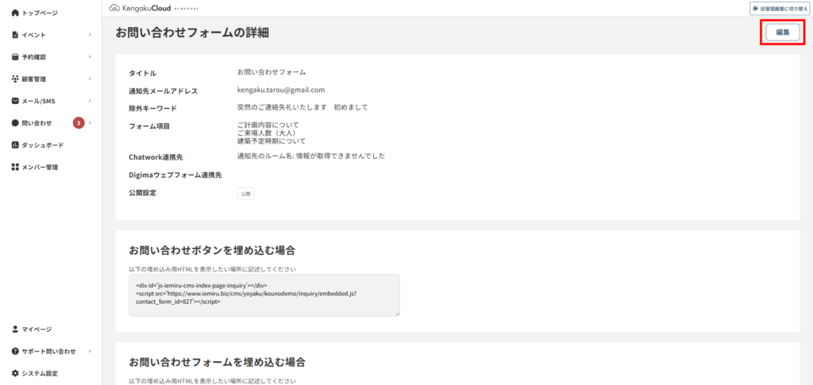Image resolution: width=813 pixels, height=385 pixels.
Task: Click the 公開 status tag
Action: coord(246,194)
